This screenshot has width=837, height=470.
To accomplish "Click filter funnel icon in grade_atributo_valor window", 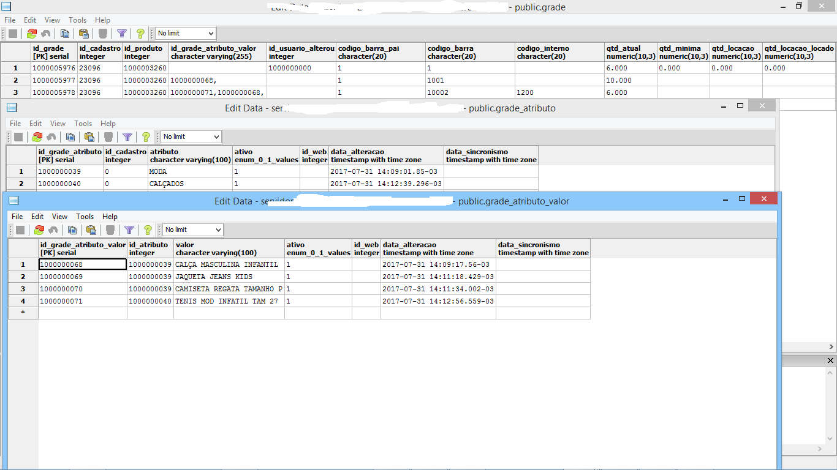I will [x=129, y=230].
